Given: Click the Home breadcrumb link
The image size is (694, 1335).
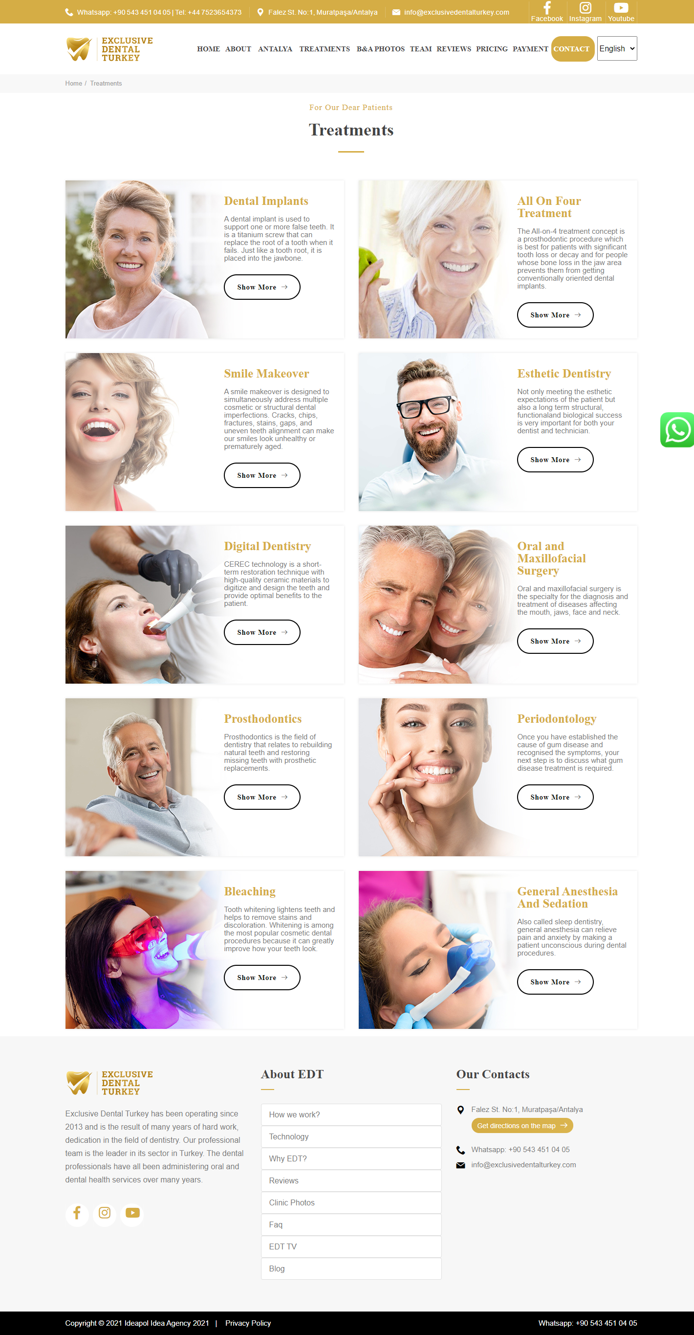Looking at the screenshot, I should 73,84.
